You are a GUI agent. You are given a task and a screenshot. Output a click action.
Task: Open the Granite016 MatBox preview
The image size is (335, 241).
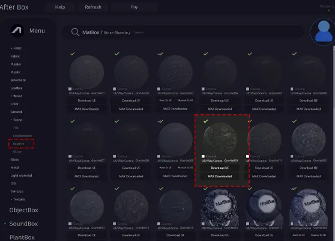point(220,207)
